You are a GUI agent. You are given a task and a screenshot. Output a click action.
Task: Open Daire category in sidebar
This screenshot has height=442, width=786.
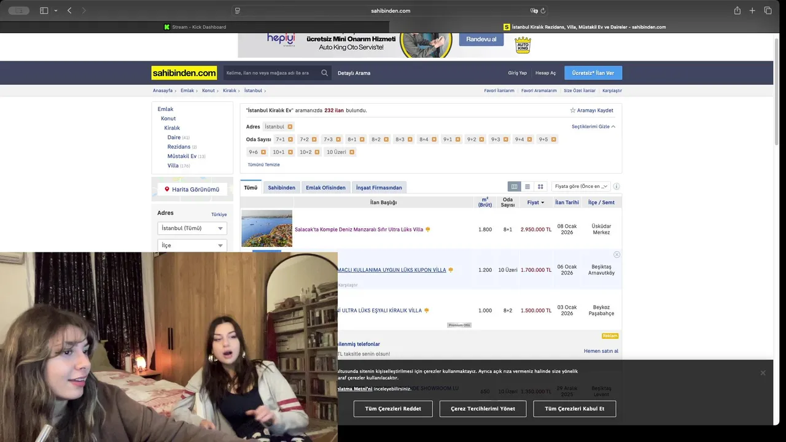[x=174, y=138]
